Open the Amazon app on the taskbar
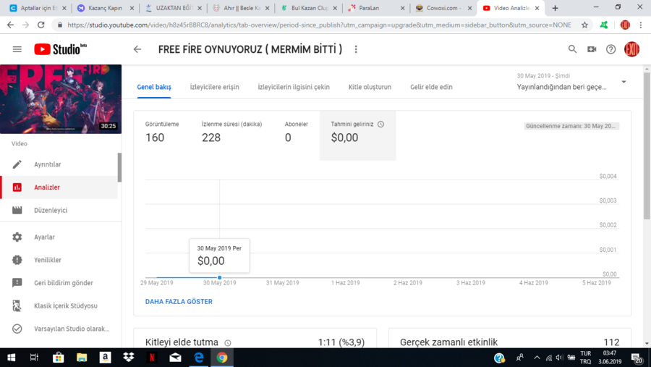This screenshot has width=651, height=367. coord(105,358)
